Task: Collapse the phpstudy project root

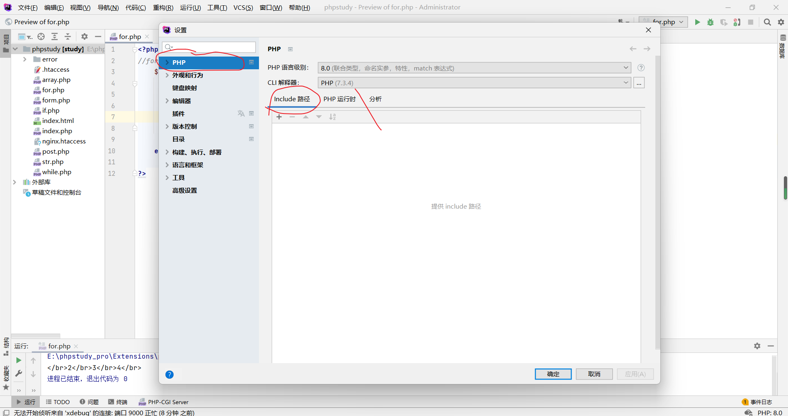Action: pos(15,49)
